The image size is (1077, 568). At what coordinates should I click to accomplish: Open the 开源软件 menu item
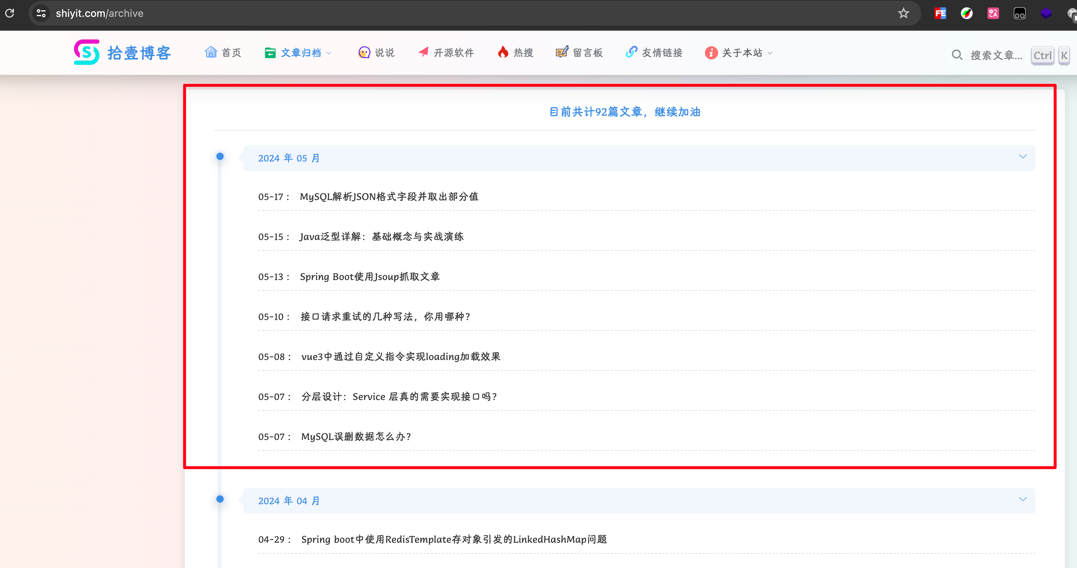coord(453,52)
